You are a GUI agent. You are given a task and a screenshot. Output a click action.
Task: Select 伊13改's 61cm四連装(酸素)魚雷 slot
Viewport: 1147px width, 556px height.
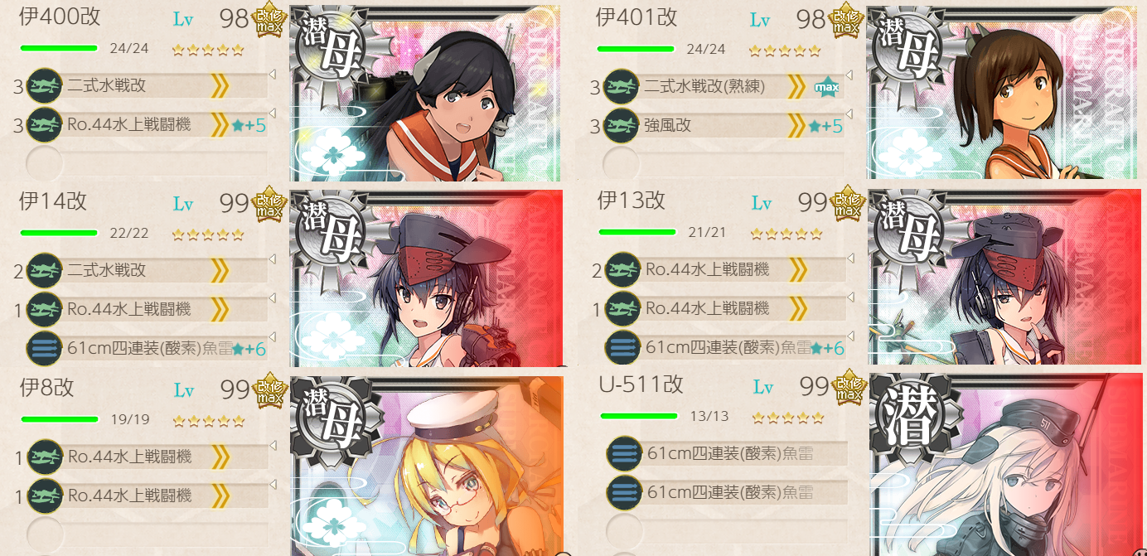pos(725,348)
